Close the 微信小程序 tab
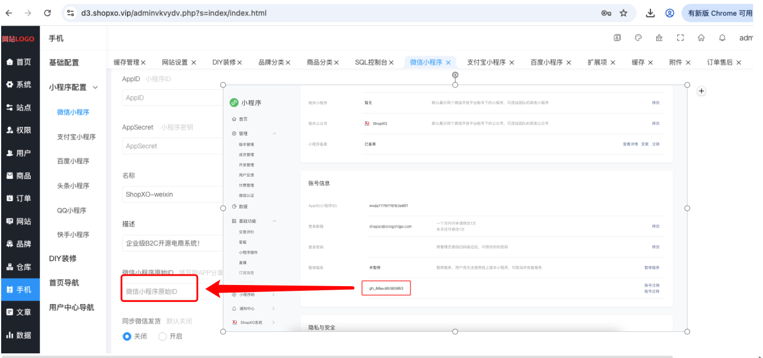This screenshot has height=358, width=763. pyautogui.click(x=448, y=63)
